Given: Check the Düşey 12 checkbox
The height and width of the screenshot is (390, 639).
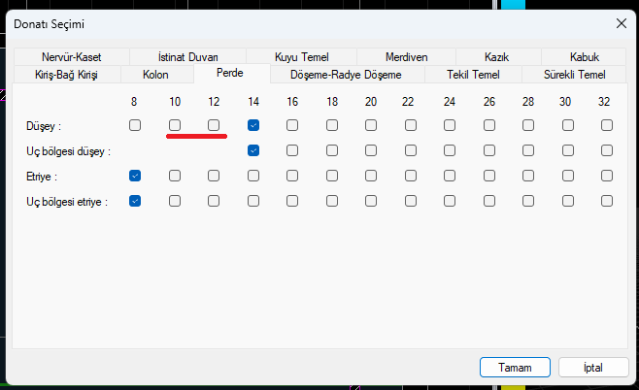Looking at the screenshot, I should pos(214,125).
